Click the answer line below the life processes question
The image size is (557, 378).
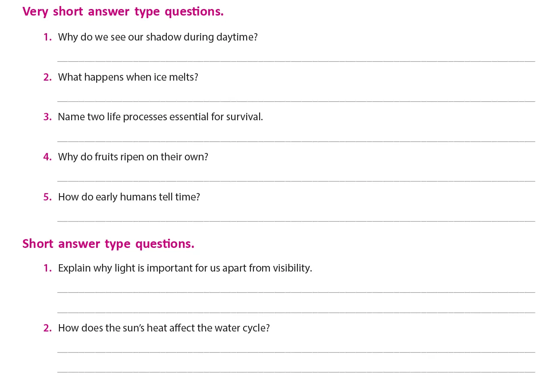[296, 141]
